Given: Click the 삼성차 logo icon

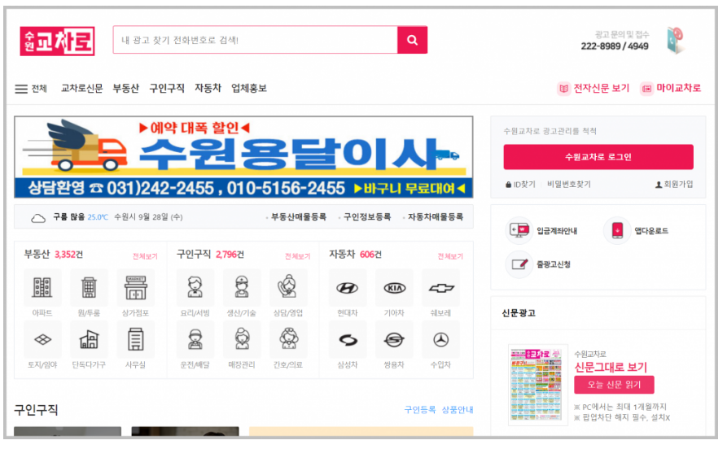Looking at the screenshot, I should [348, 340].
